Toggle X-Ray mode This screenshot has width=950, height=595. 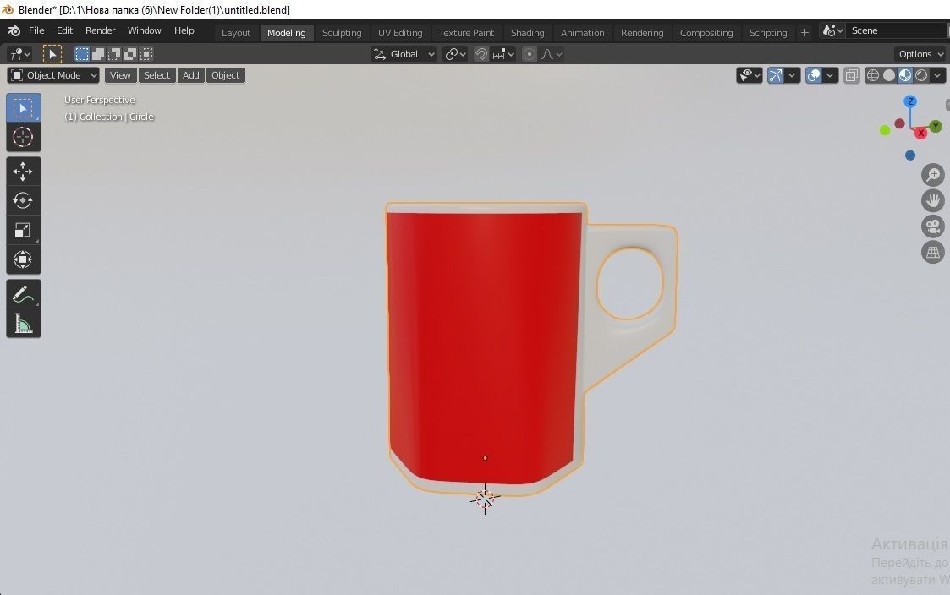[x=851, y=75]
